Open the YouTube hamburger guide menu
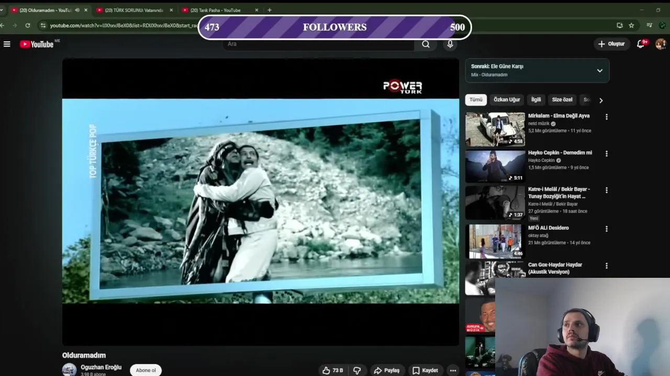The width and height of the screenshot is (670, 376). 7,44
